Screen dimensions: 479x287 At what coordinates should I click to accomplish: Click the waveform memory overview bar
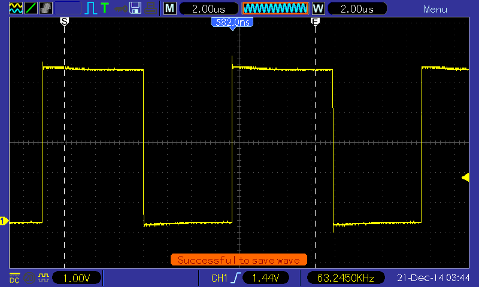point(275,9)
